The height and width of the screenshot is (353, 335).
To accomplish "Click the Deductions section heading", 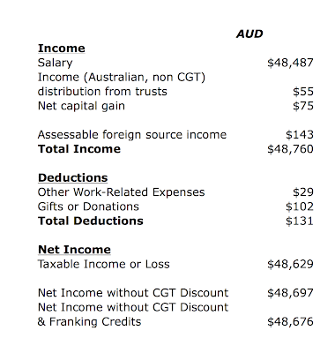I will [73, 178].
